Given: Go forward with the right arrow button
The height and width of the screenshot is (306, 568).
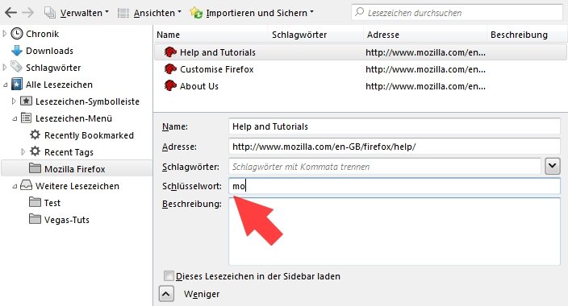Looking at the screenshot, I should coord(28,13).
